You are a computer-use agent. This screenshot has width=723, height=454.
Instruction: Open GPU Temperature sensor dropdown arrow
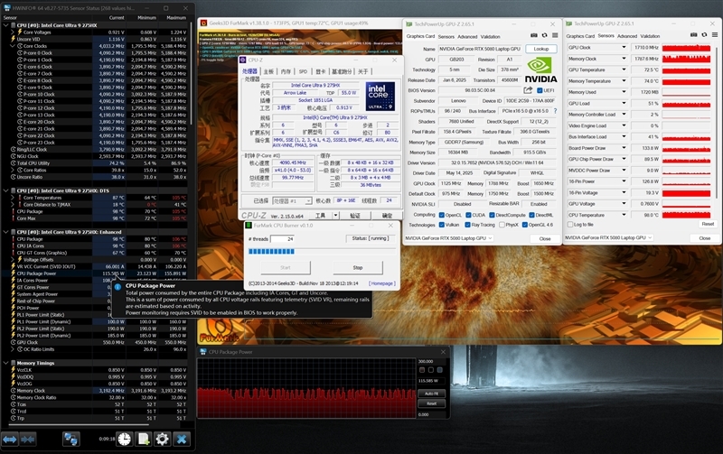point(624,69)
